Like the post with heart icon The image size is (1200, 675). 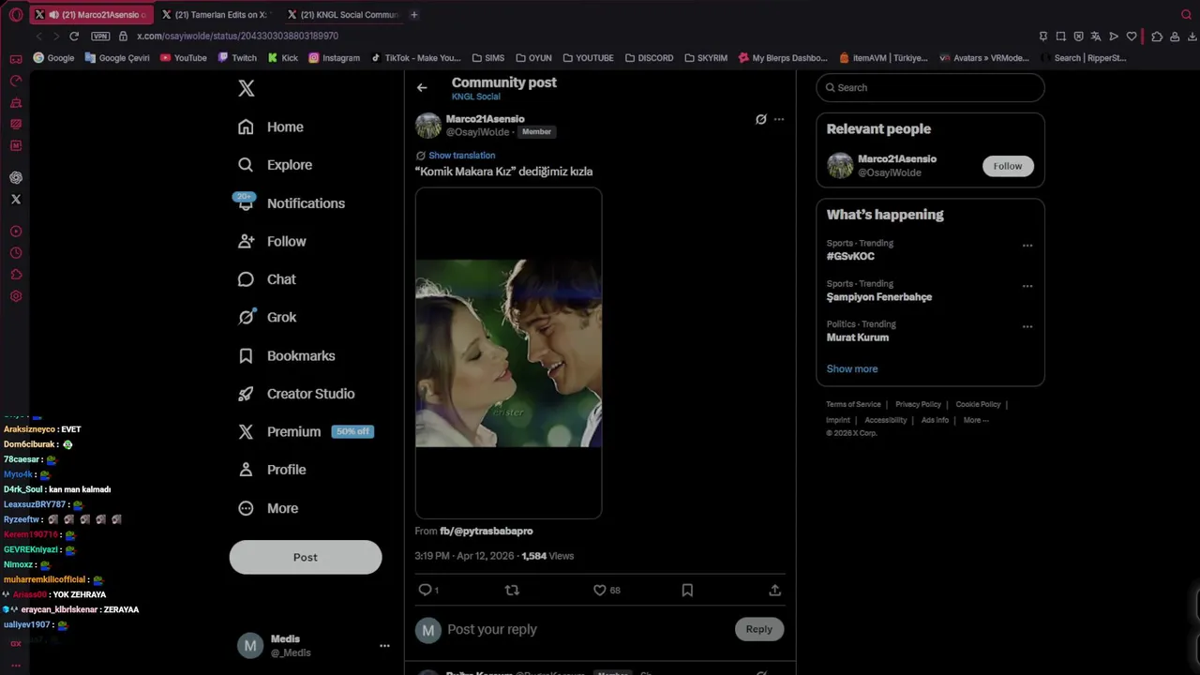tap(600, 590)
